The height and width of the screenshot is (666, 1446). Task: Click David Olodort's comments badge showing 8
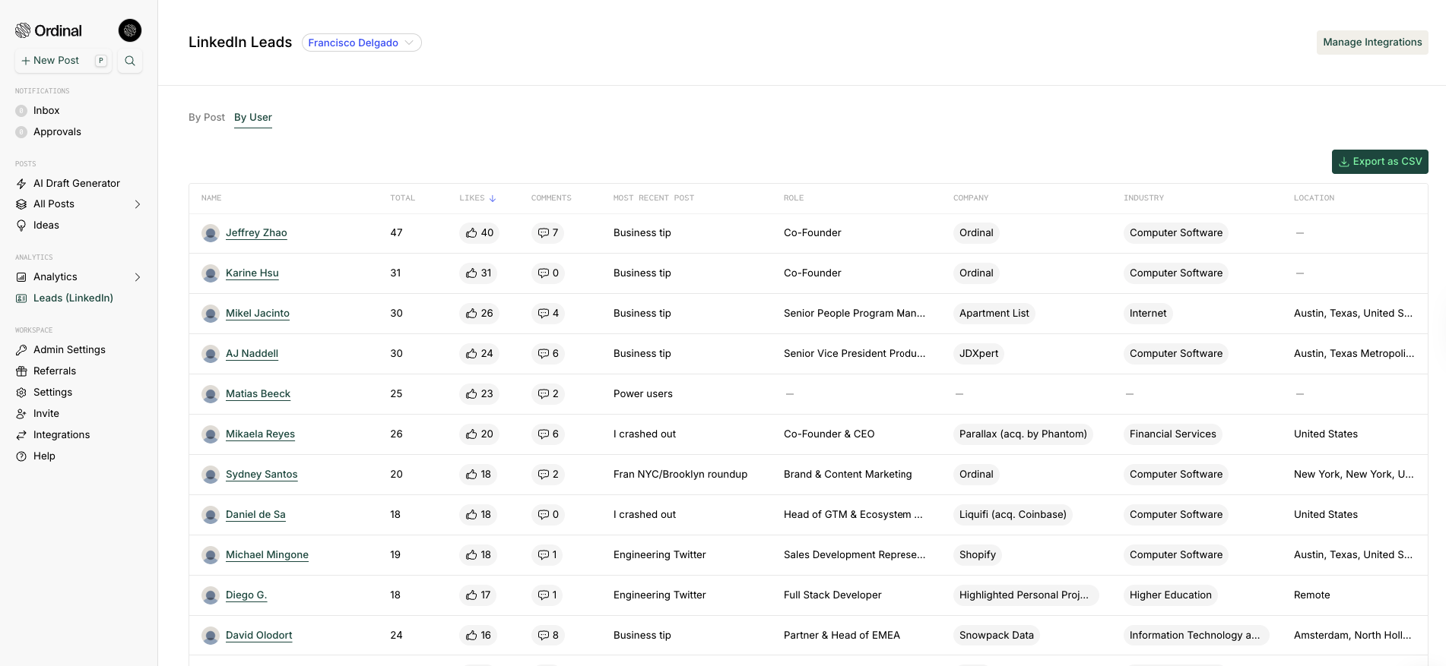coord(547,636)
